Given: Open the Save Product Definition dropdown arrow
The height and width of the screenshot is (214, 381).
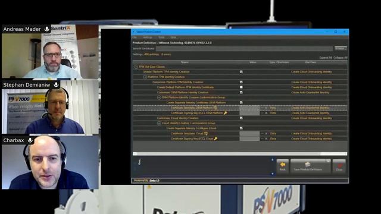Looking at the screenshot, I should pyautogui.click(x=328, y=161).
